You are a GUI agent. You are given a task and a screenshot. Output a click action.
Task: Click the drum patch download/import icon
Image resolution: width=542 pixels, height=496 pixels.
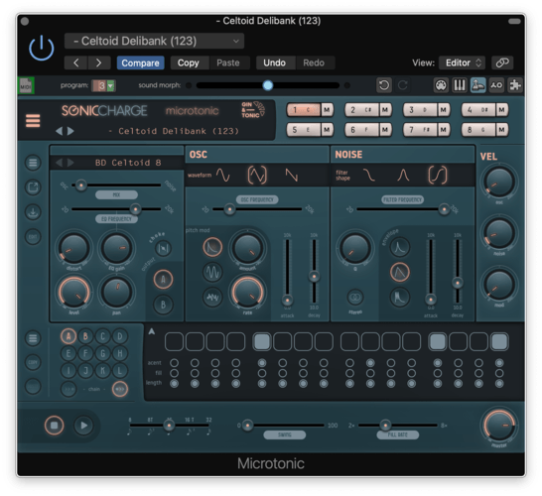[x=33, y=211]
